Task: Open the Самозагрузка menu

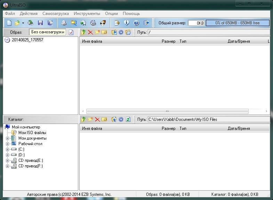Action: 56,14
